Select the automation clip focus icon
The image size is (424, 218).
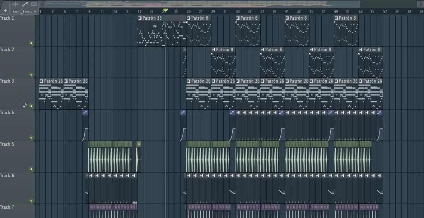tap(25, 4)
